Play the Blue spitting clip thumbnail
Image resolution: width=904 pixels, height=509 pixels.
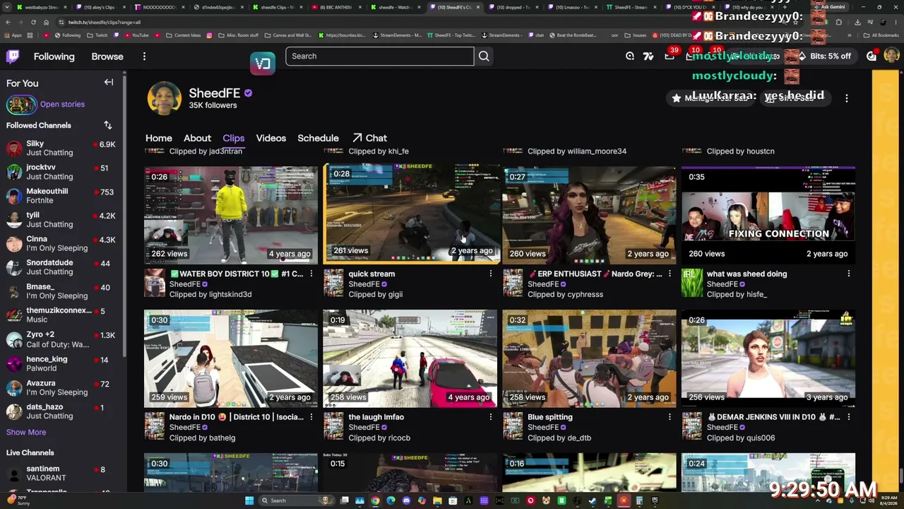coord(589,358)
